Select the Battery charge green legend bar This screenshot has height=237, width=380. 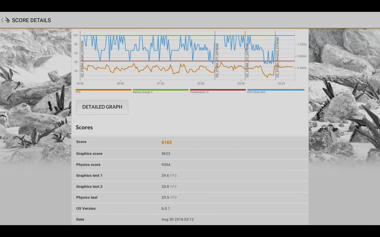[x=161, y=90]
